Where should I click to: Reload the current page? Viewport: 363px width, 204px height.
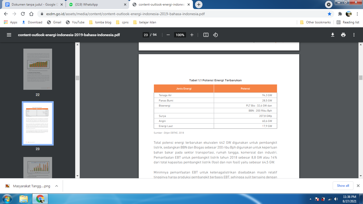(x=23, y=14)
